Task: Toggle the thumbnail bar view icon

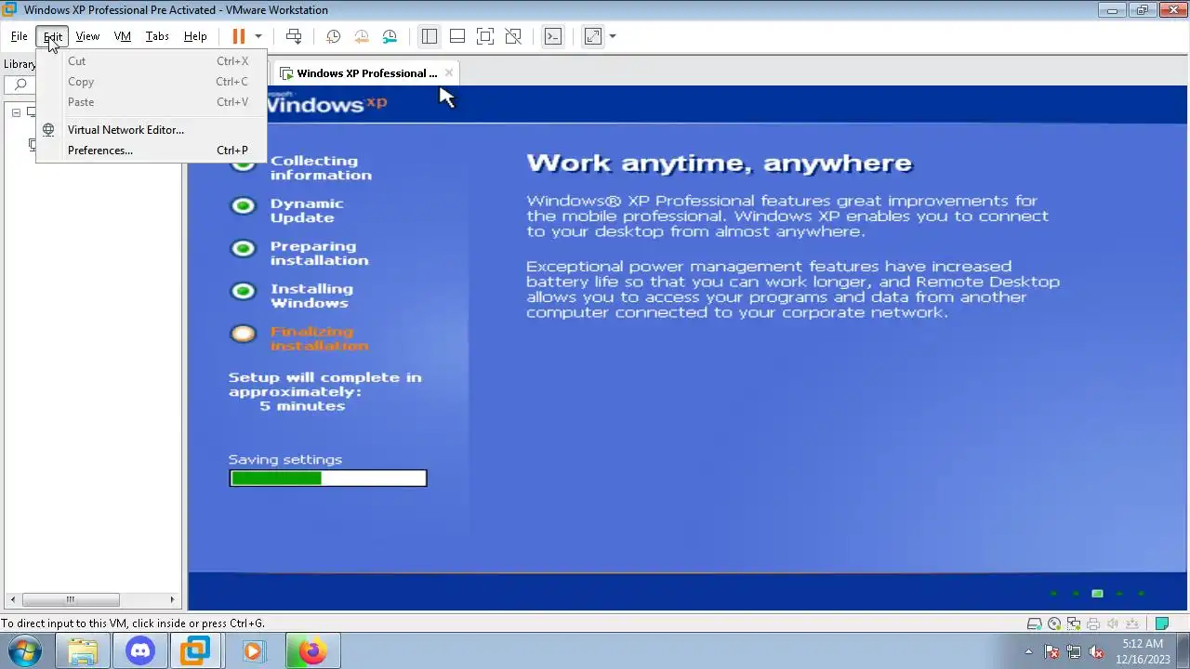Action: [456, 36]
